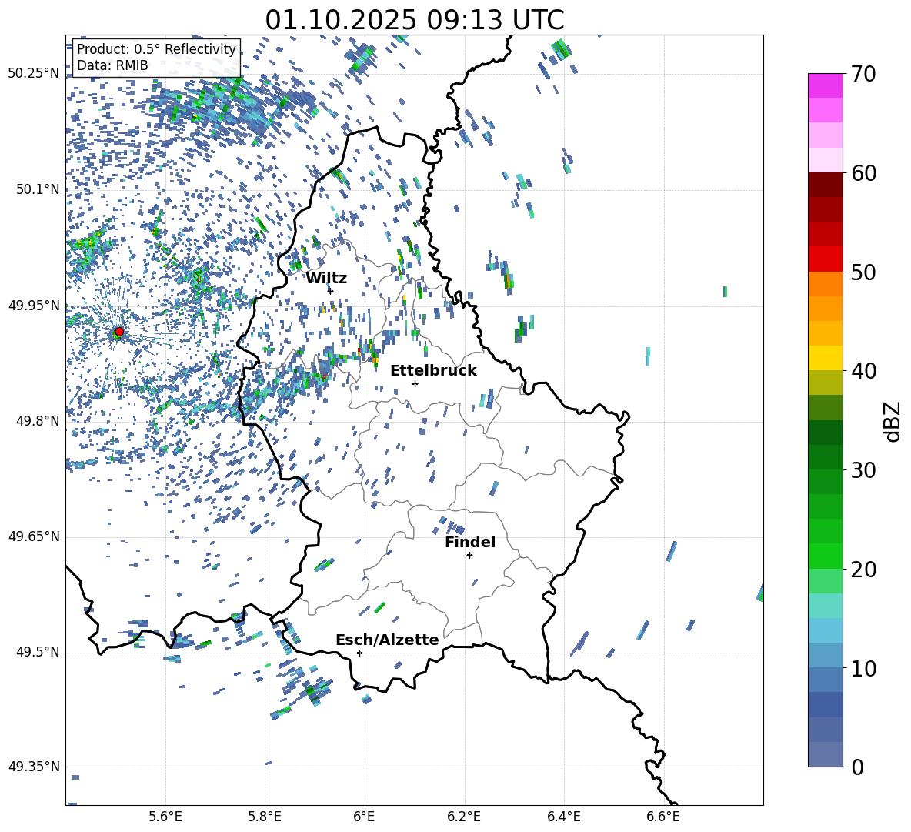
Task: Click the Wiltz station cross marker
Action: (330, 291)
